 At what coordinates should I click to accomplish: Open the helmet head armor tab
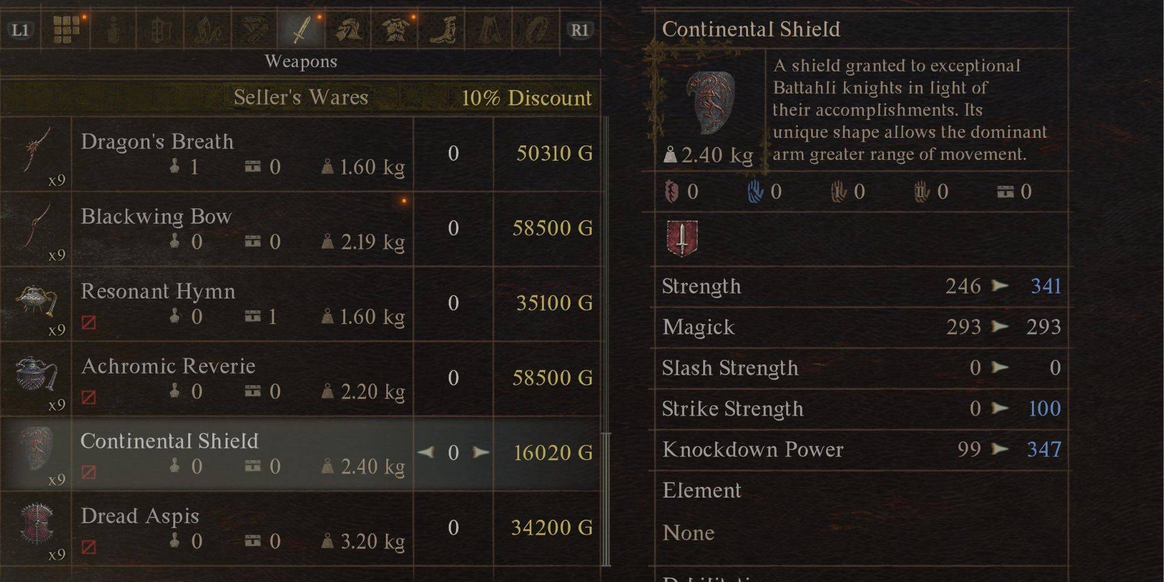tap(349, 29)
